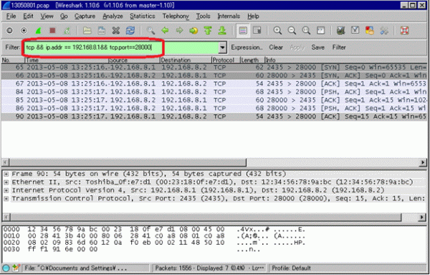
Task: Click the Profile: Default status entry
Action: (291, 268)
